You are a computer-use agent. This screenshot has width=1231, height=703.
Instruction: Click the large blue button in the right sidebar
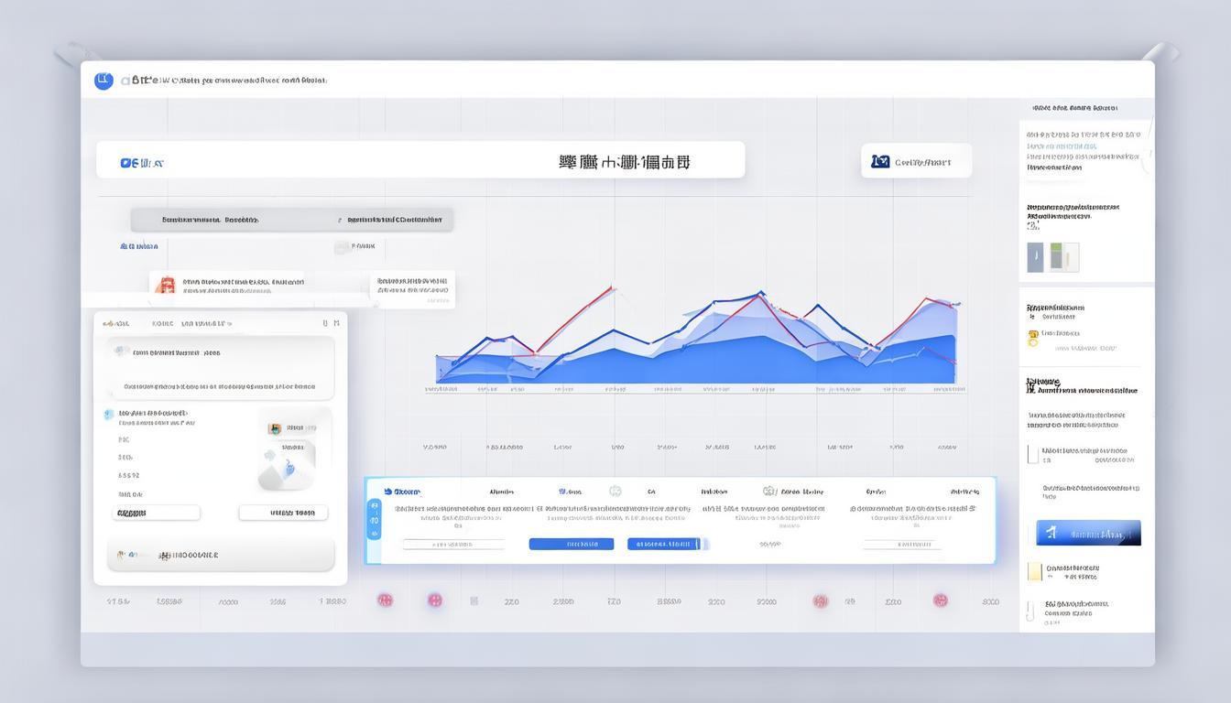[x=1088, y=533]
